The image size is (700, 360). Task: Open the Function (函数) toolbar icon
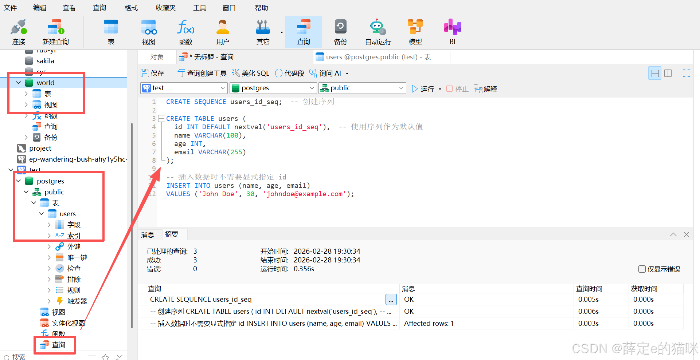point(186,32)
